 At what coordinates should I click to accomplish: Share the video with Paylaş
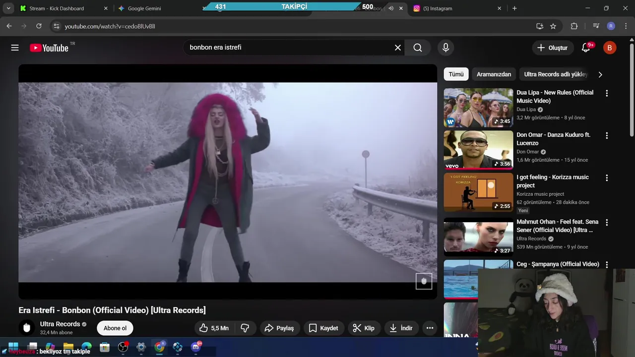point(280,328)
